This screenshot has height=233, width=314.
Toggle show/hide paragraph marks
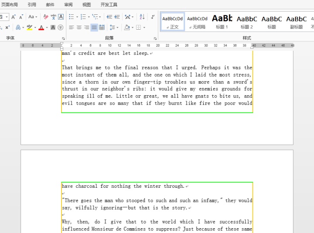[153, 17]
